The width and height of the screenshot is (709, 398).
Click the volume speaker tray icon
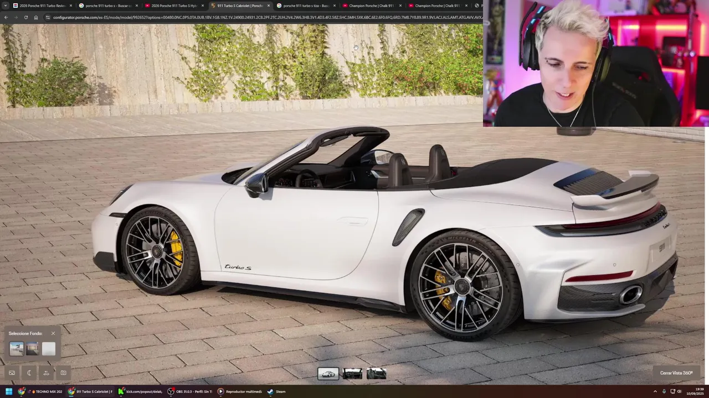coord(679,391)
